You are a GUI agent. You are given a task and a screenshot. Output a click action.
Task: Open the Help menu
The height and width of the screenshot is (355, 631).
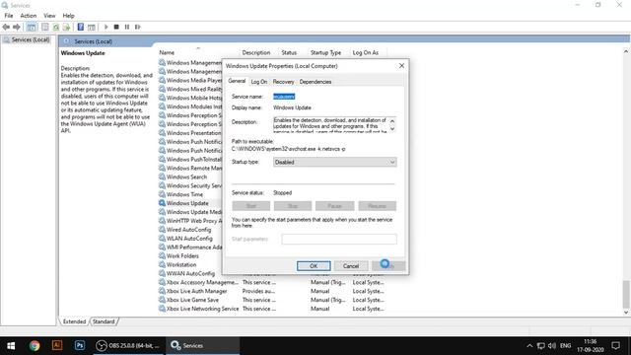pos(68,16)
